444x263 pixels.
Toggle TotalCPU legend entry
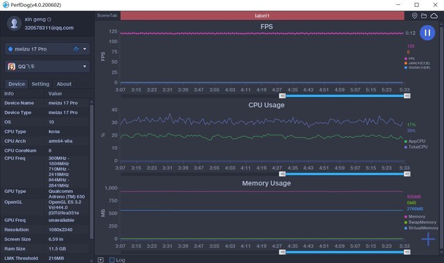416,147
